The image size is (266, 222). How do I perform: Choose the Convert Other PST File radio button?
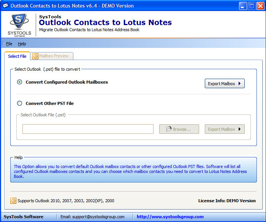[x=20, y=103]
